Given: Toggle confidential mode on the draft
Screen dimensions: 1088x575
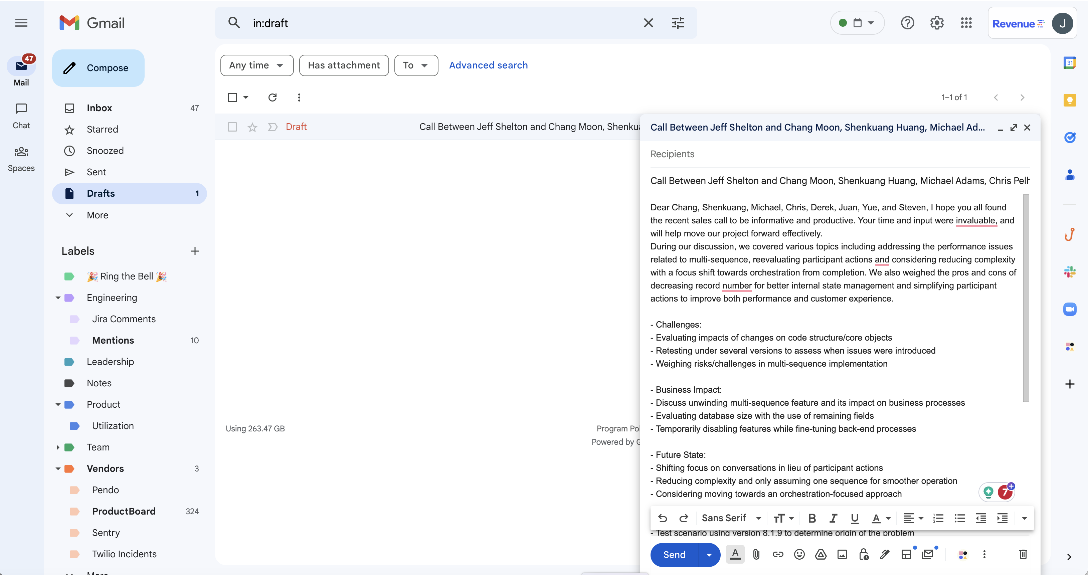Looking at the screenshot, I should click(x=863, y=554).
